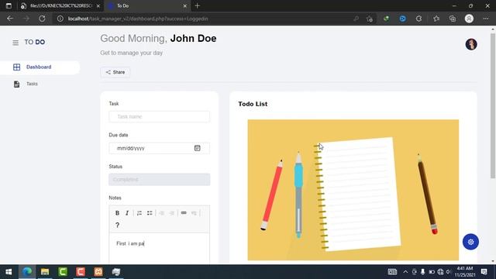Click the browser address bar URL

pos(138,19)
